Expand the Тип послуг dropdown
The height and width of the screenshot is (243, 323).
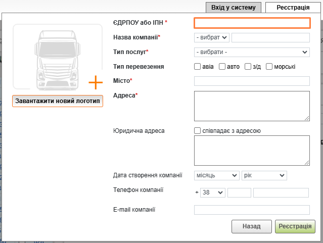point(252,52)
